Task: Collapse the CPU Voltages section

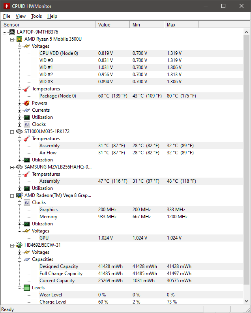Action: [19, 47]
